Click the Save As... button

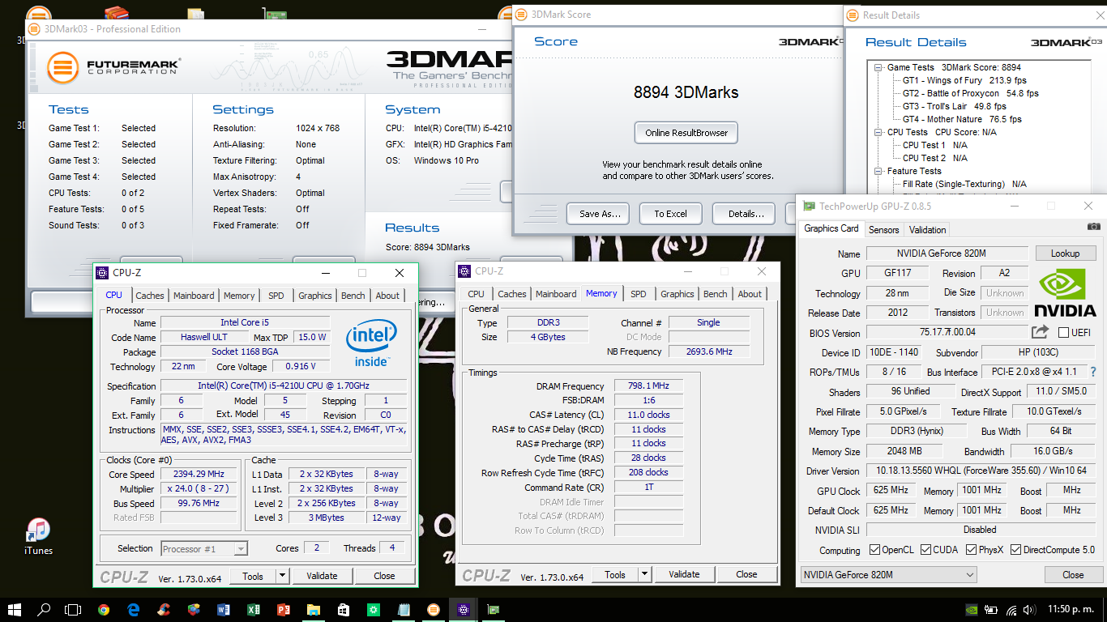coord(600,214)
